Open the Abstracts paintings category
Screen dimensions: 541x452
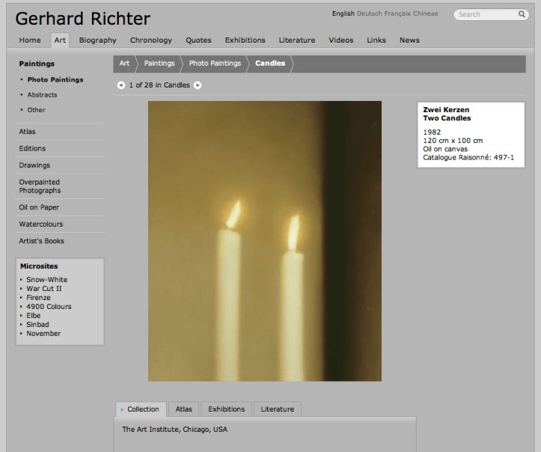click(42, 95)
